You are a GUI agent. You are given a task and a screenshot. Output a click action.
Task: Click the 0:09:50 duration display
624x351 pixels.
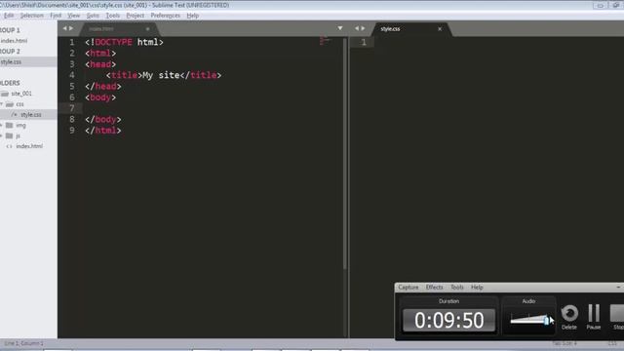click(x=448, y=321)
